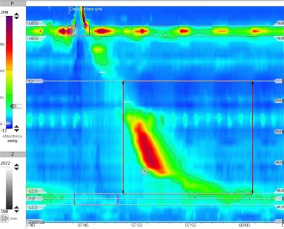284x229 pixels.
Task: Click the contractile deceleration point dot marker
Action: (144, 171)
